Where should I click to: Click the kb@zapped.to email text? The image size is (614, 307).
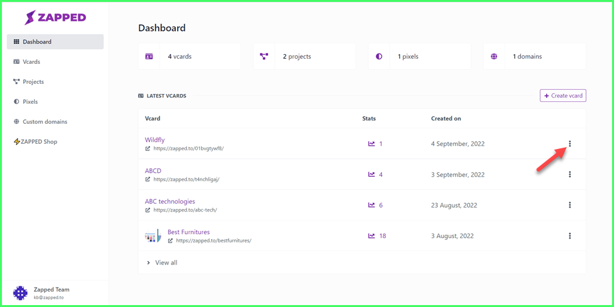pos(49,297)
